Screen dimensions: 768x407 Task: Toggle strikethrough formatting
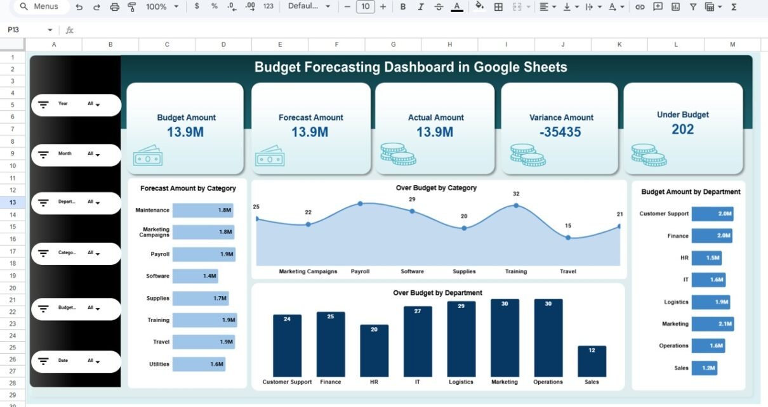point(439,7)
